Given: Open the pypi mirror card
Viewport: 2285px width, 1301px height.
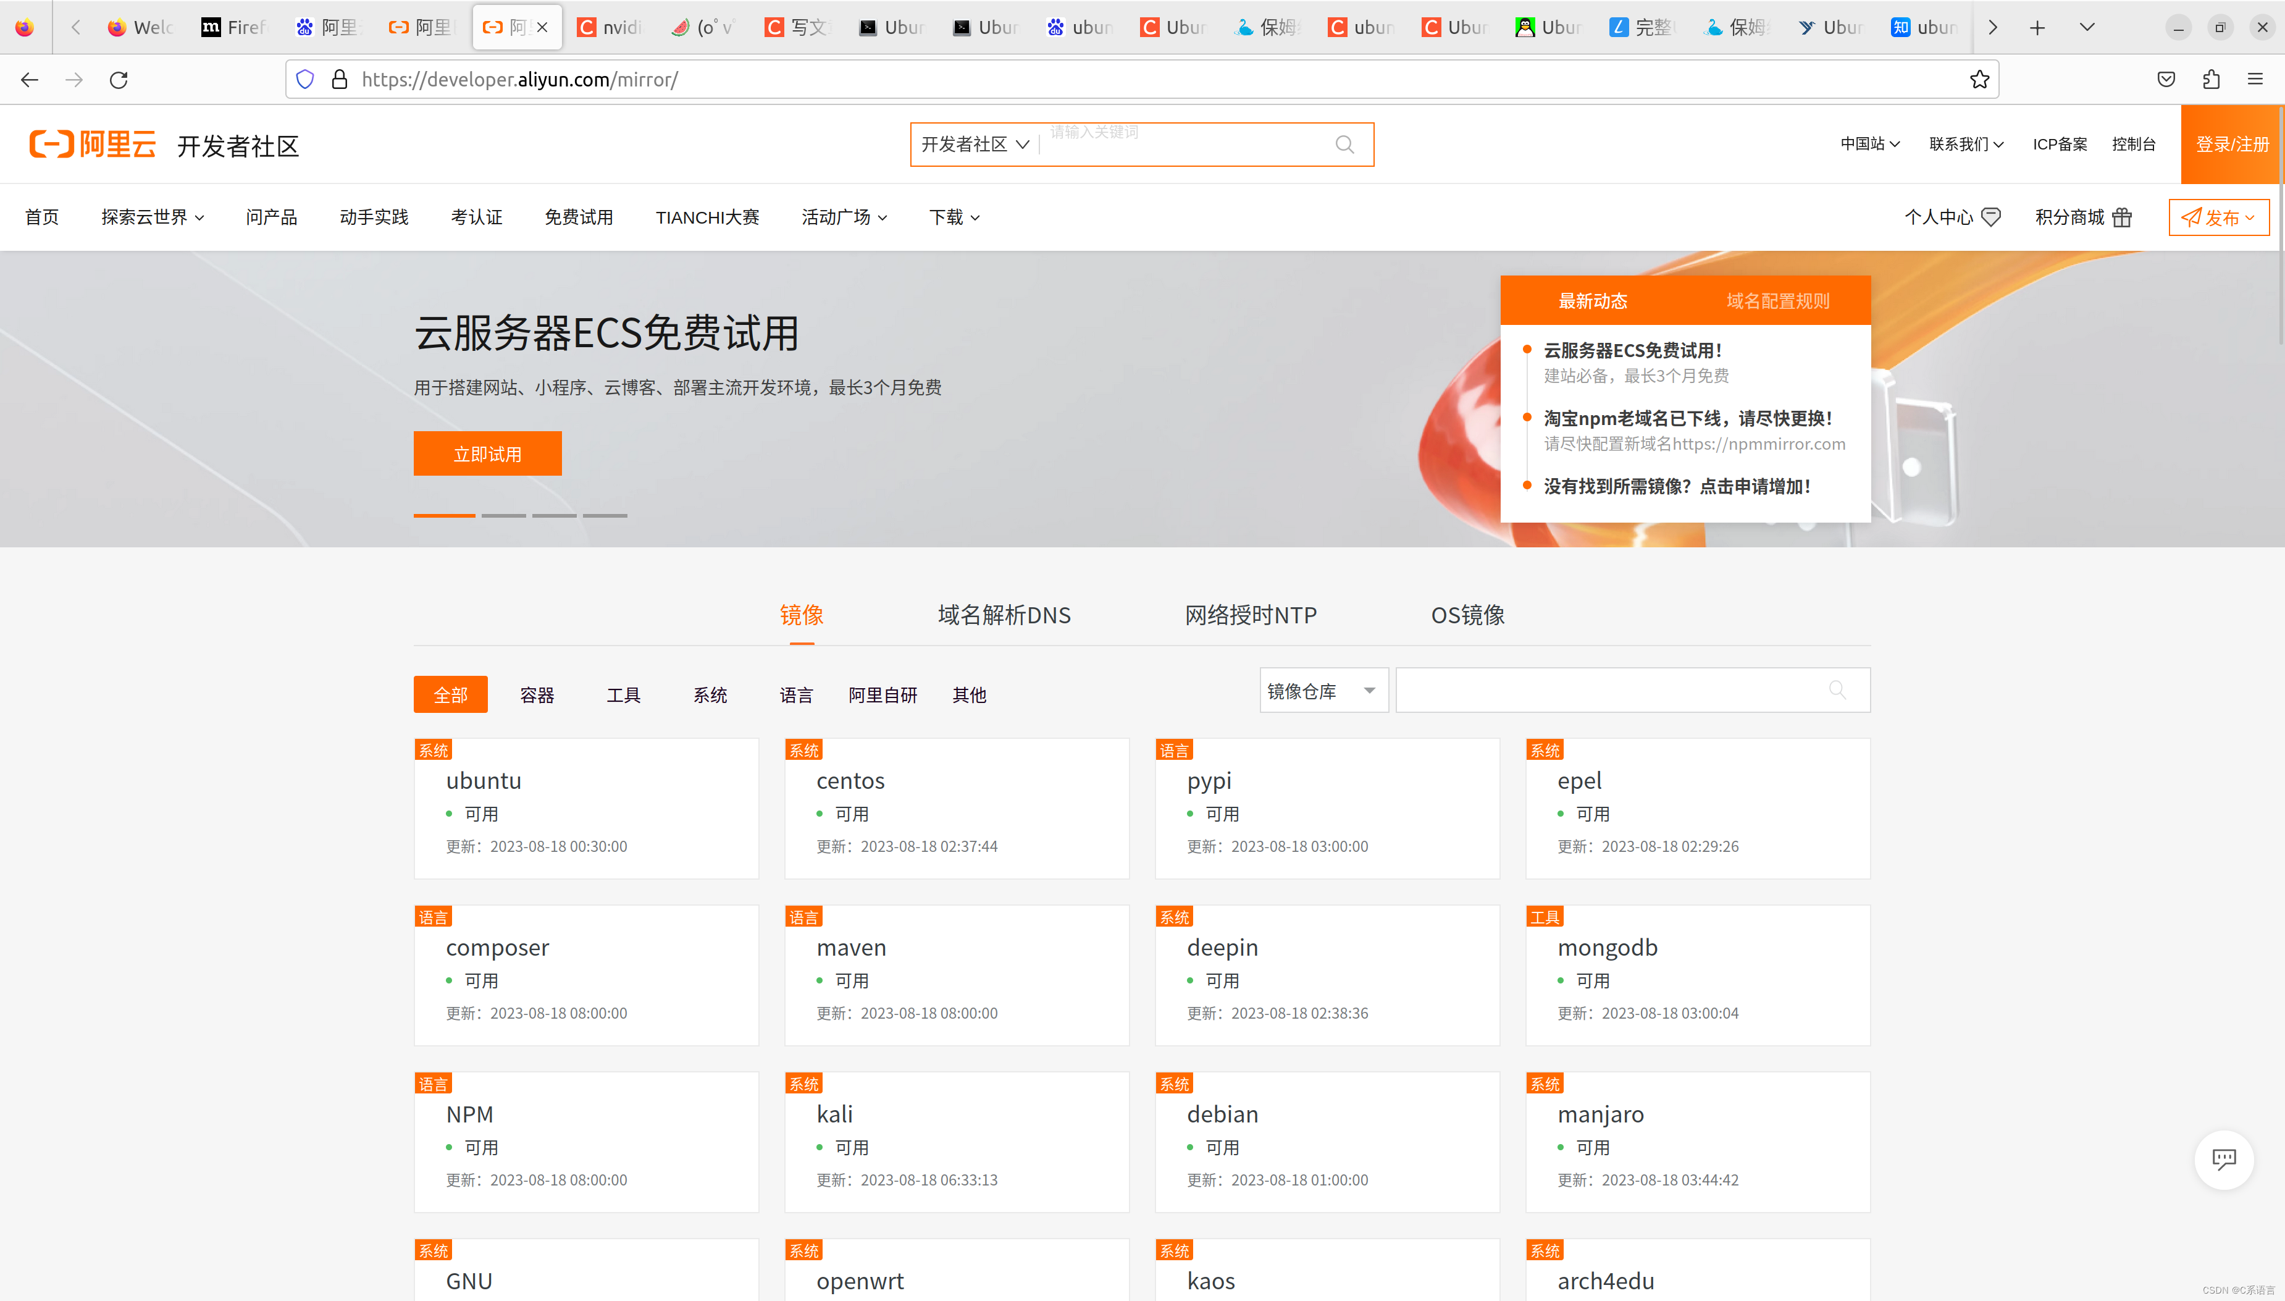Looking at the screenshot, I should click(x=1327, y=809).
